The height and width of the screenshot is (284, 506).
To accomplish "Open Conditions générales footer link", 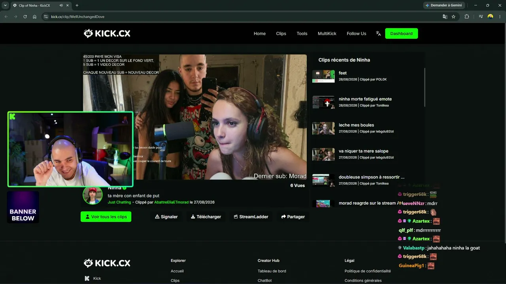I will tap(363, 280).
